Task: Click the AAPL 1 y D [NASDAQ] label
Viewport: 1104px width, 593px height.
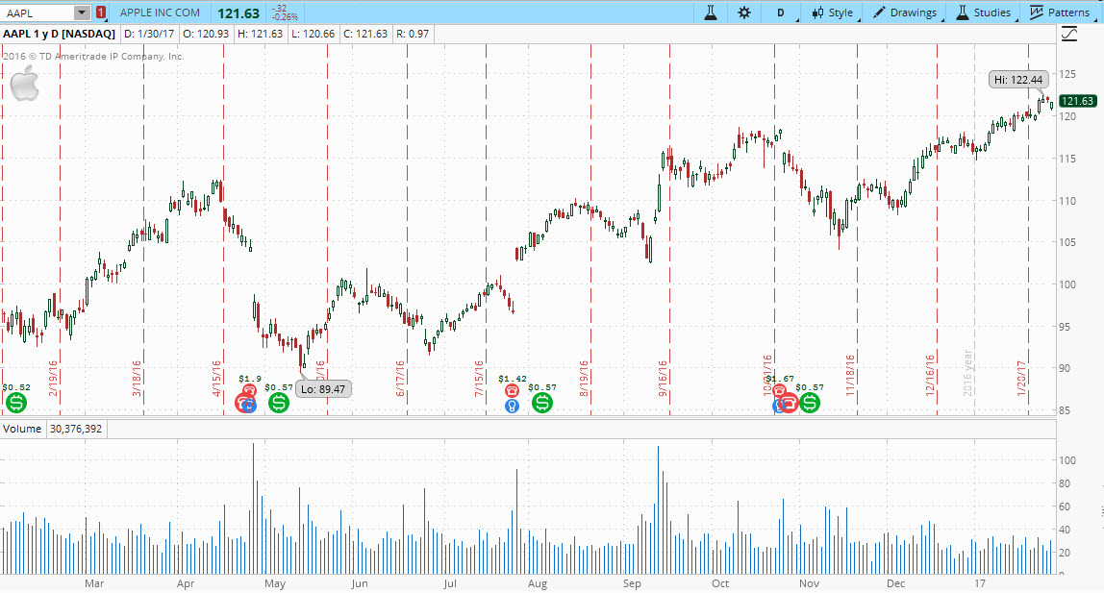Action: pos(60,34)
